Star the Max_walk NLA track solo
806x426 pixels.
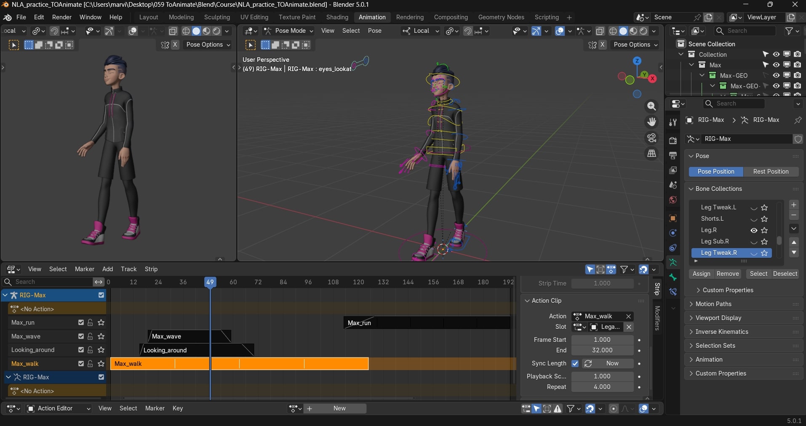[101, 364]
